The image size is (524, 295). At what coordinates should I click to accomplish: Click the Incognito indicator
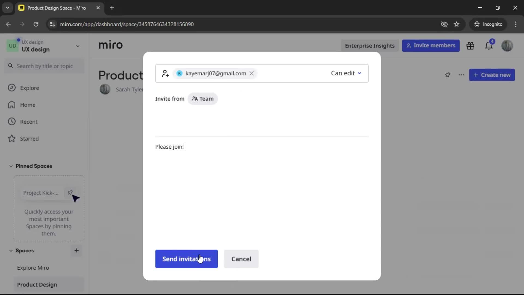pyautogui.click(x=488, y=24)
